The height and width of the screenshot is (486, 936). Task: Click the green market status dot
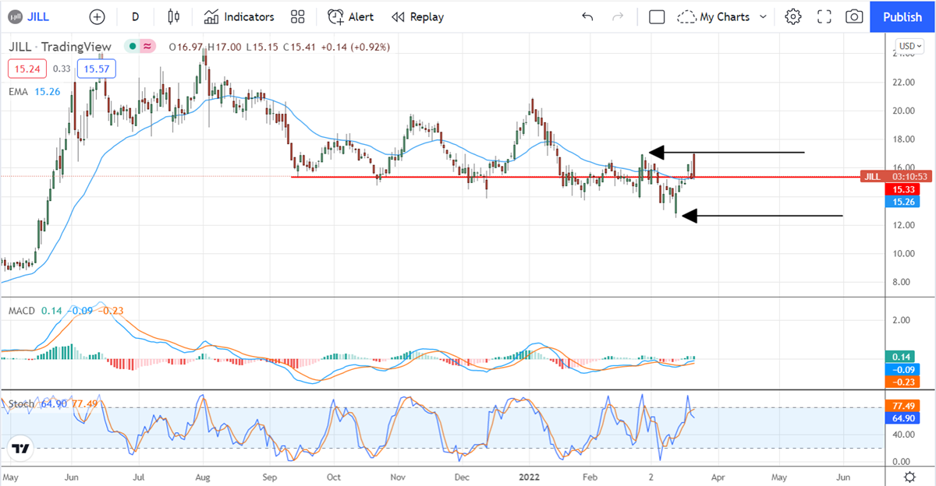tap(133, 47)
